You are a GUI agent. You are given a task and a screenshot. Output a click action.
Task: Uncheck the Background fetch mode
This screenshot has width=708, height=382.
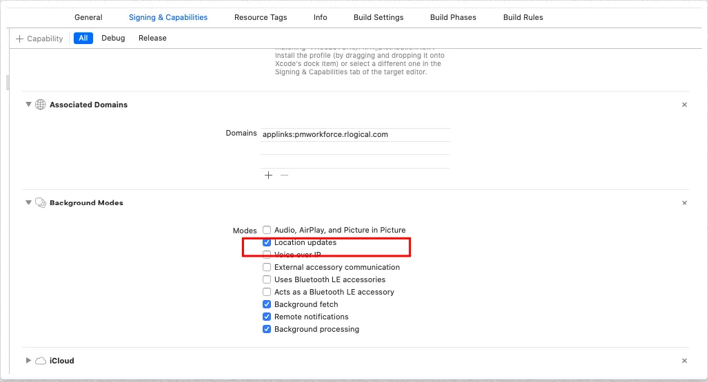[x=267, y=304]
